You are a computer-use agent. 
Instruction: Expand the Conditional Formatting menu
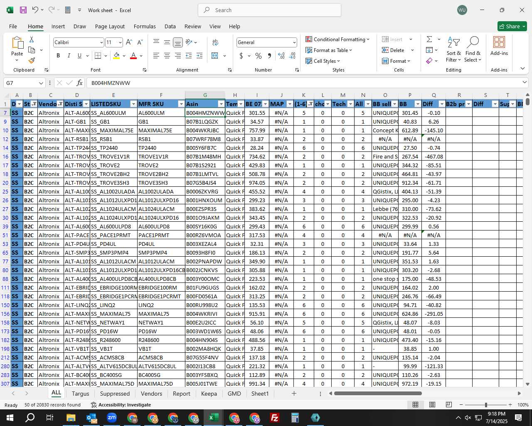click(337, 39)
